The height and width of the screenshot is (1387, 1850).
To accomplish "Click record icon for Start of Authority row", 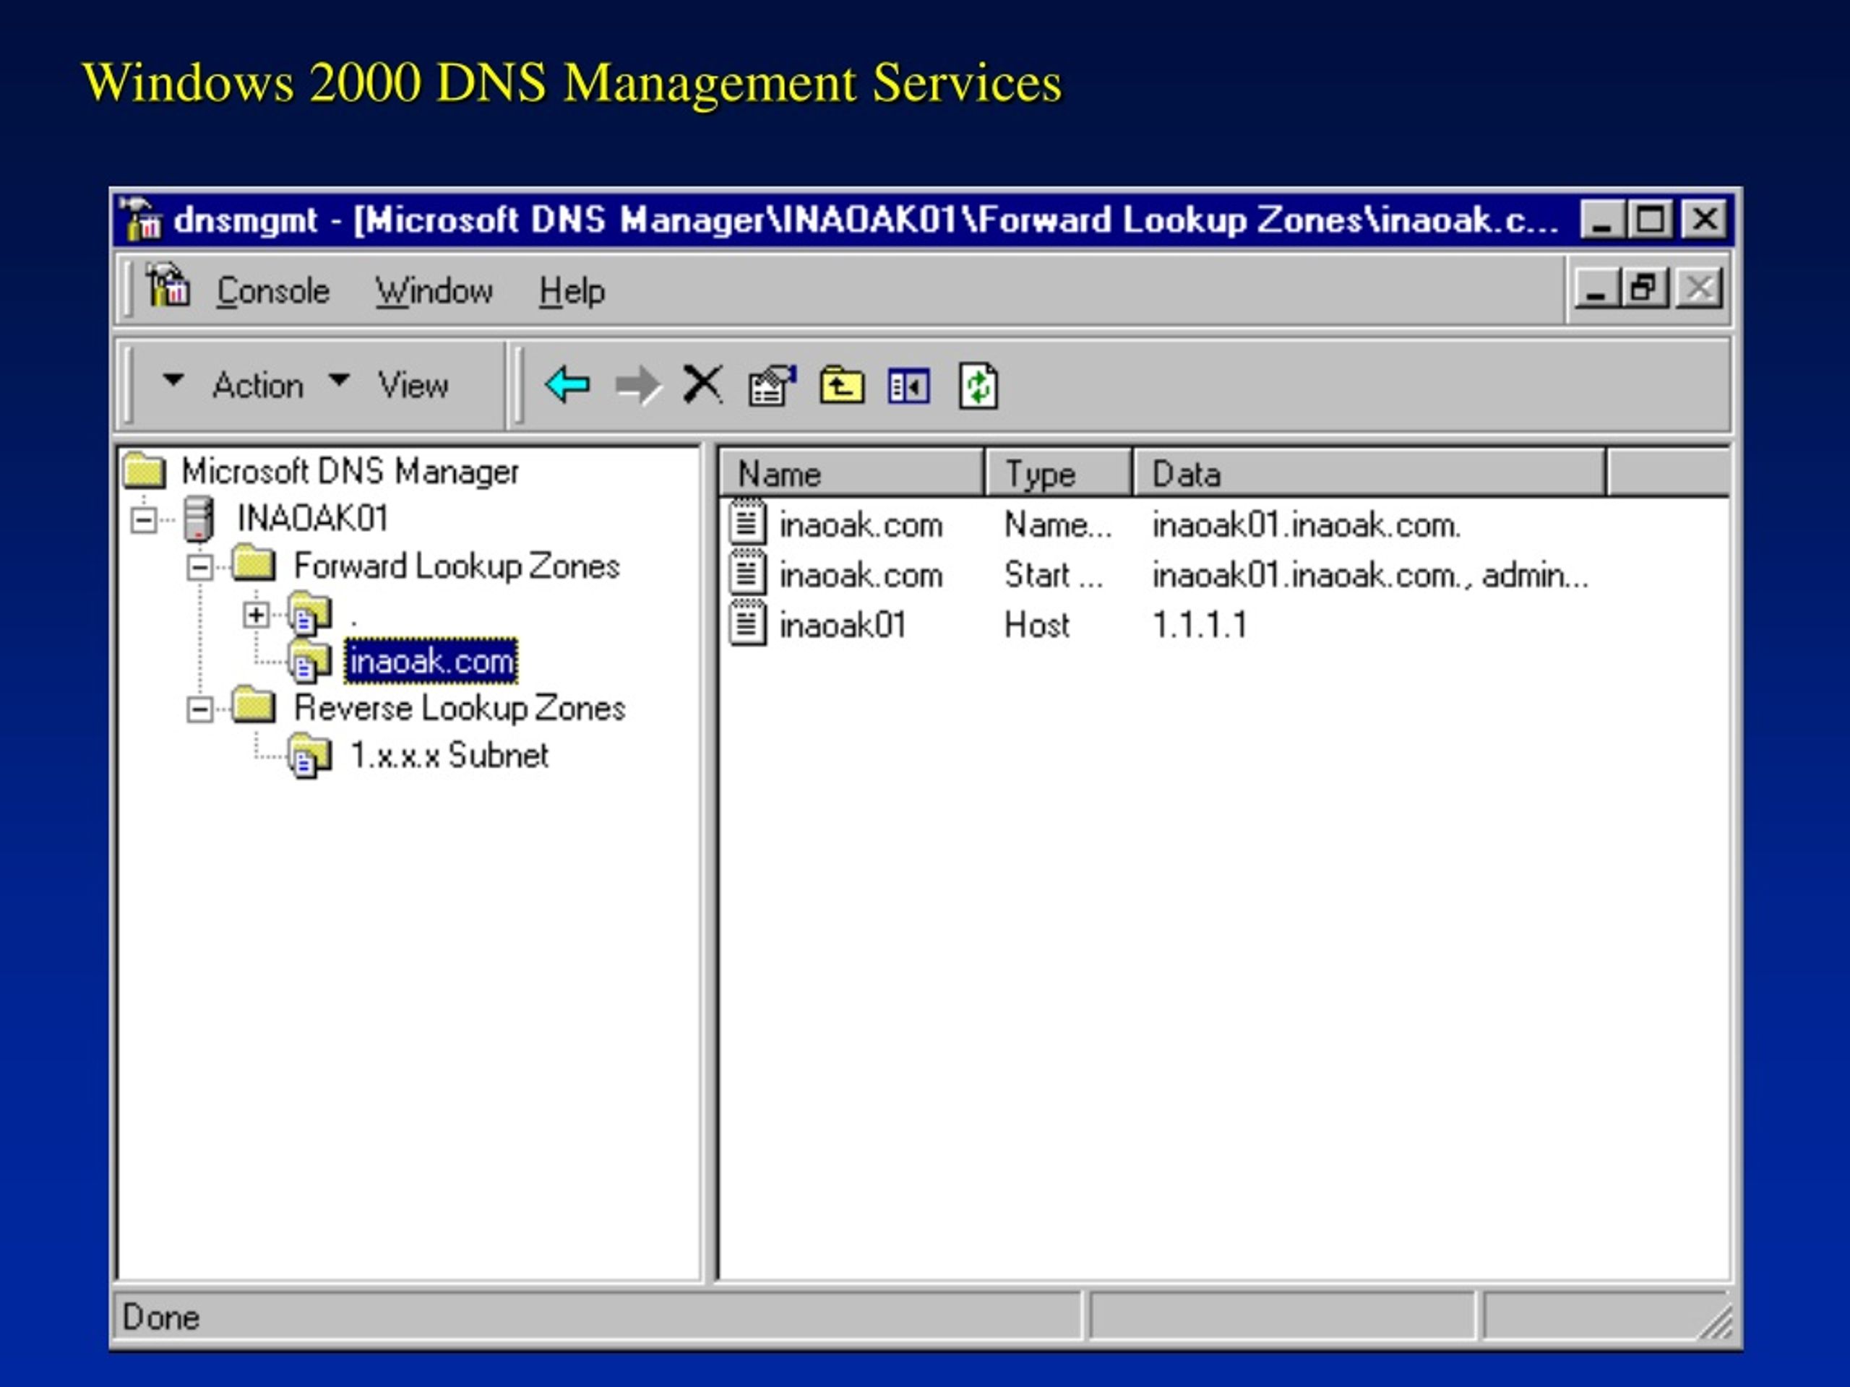I will point(748,572).
